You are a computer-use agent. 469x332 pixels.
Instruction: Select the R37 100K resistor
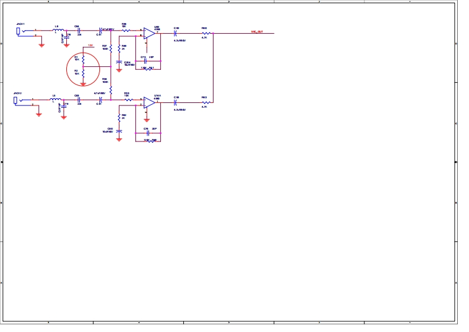tap(111, 47)
